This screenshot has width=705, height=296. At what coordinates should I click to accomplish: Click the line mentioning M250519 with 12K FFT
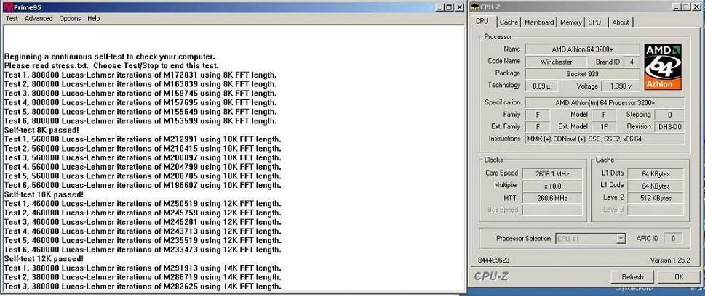coord(143,204)
